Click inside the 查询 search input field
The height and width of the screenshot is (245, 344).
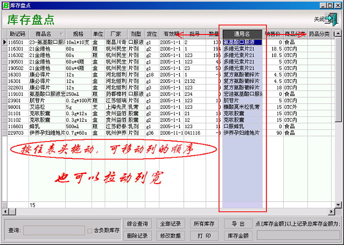click(53, 231)
